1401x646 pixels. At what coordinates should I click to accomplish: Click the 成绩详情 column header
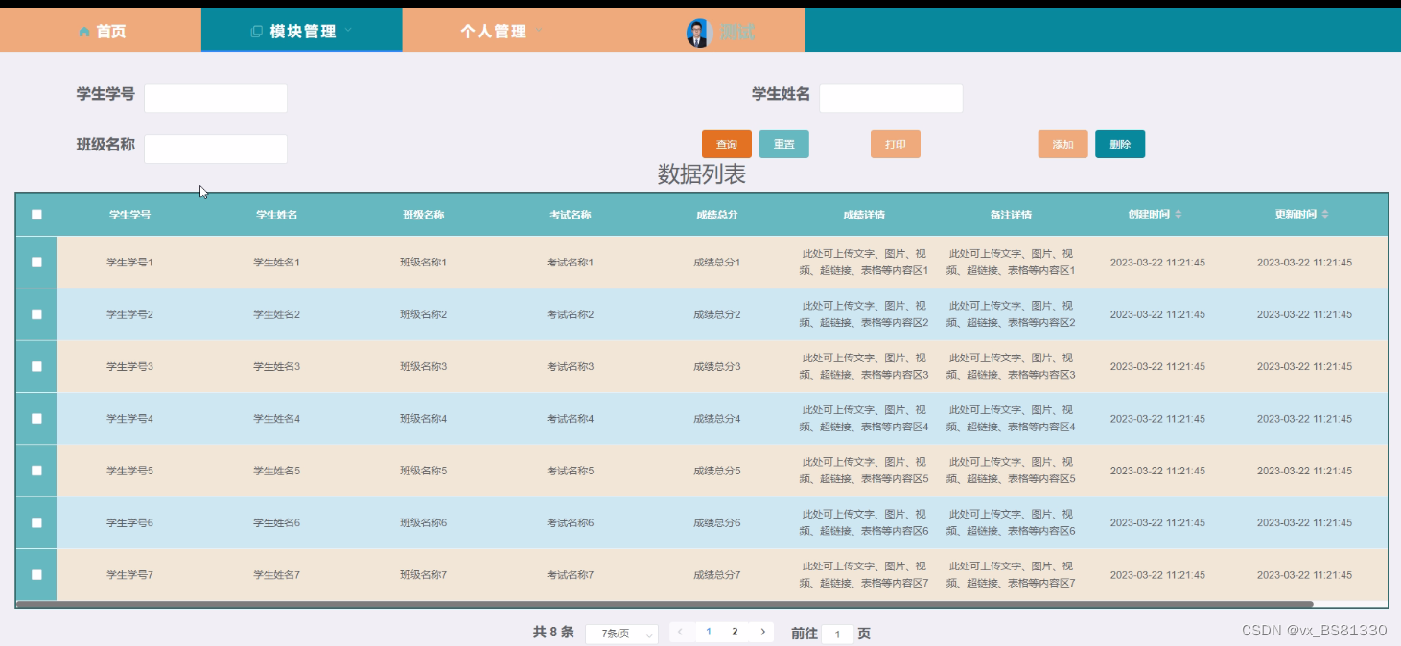coord(864,215)
